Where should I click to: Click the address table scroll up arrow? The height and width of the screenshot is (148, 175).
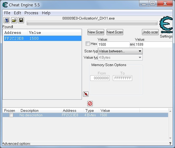click(x=170, y=111)
